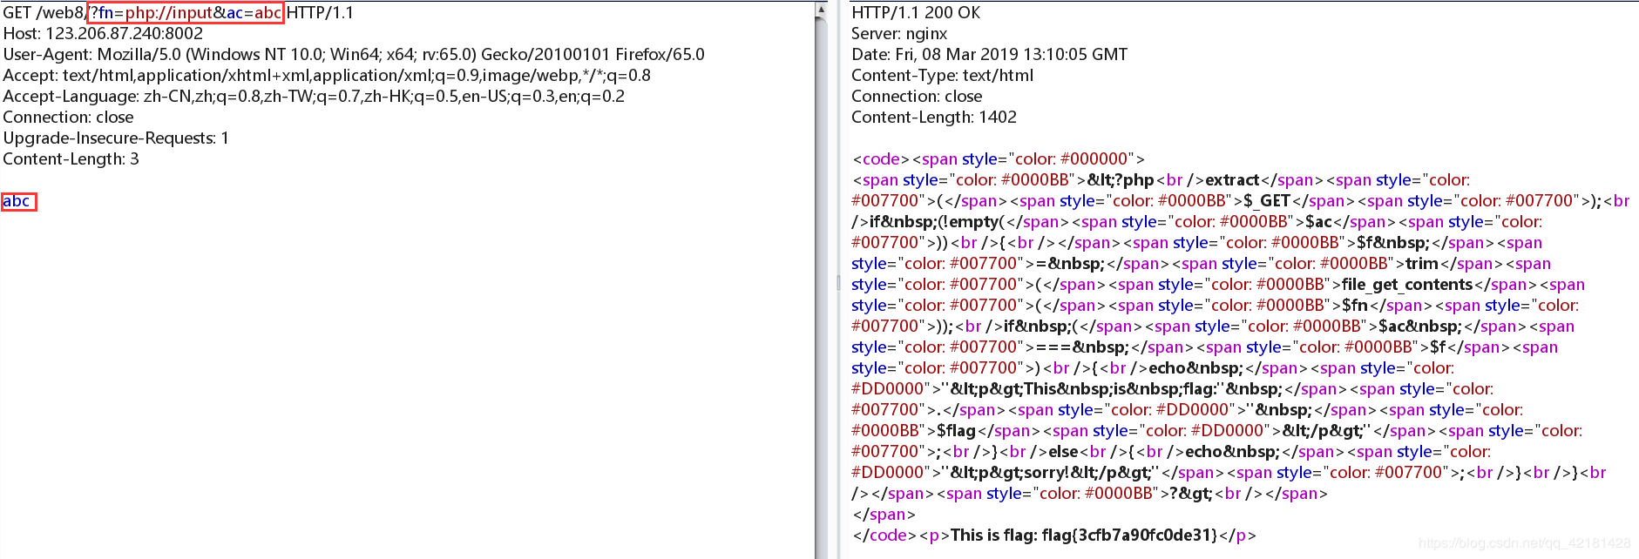Click the file_get_contents text in response
This screenshot has height=559, width=1639.
[x=1407, y=285]
